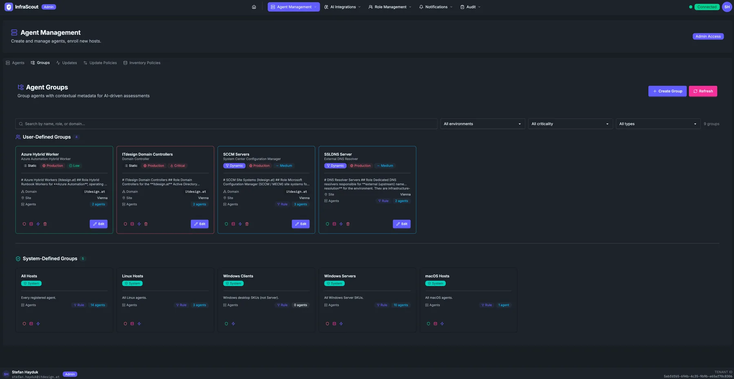Open the Inventory Policies tab
Viewport: 734px width, 379px height.
pyautogui.click(x=142, y=63)
